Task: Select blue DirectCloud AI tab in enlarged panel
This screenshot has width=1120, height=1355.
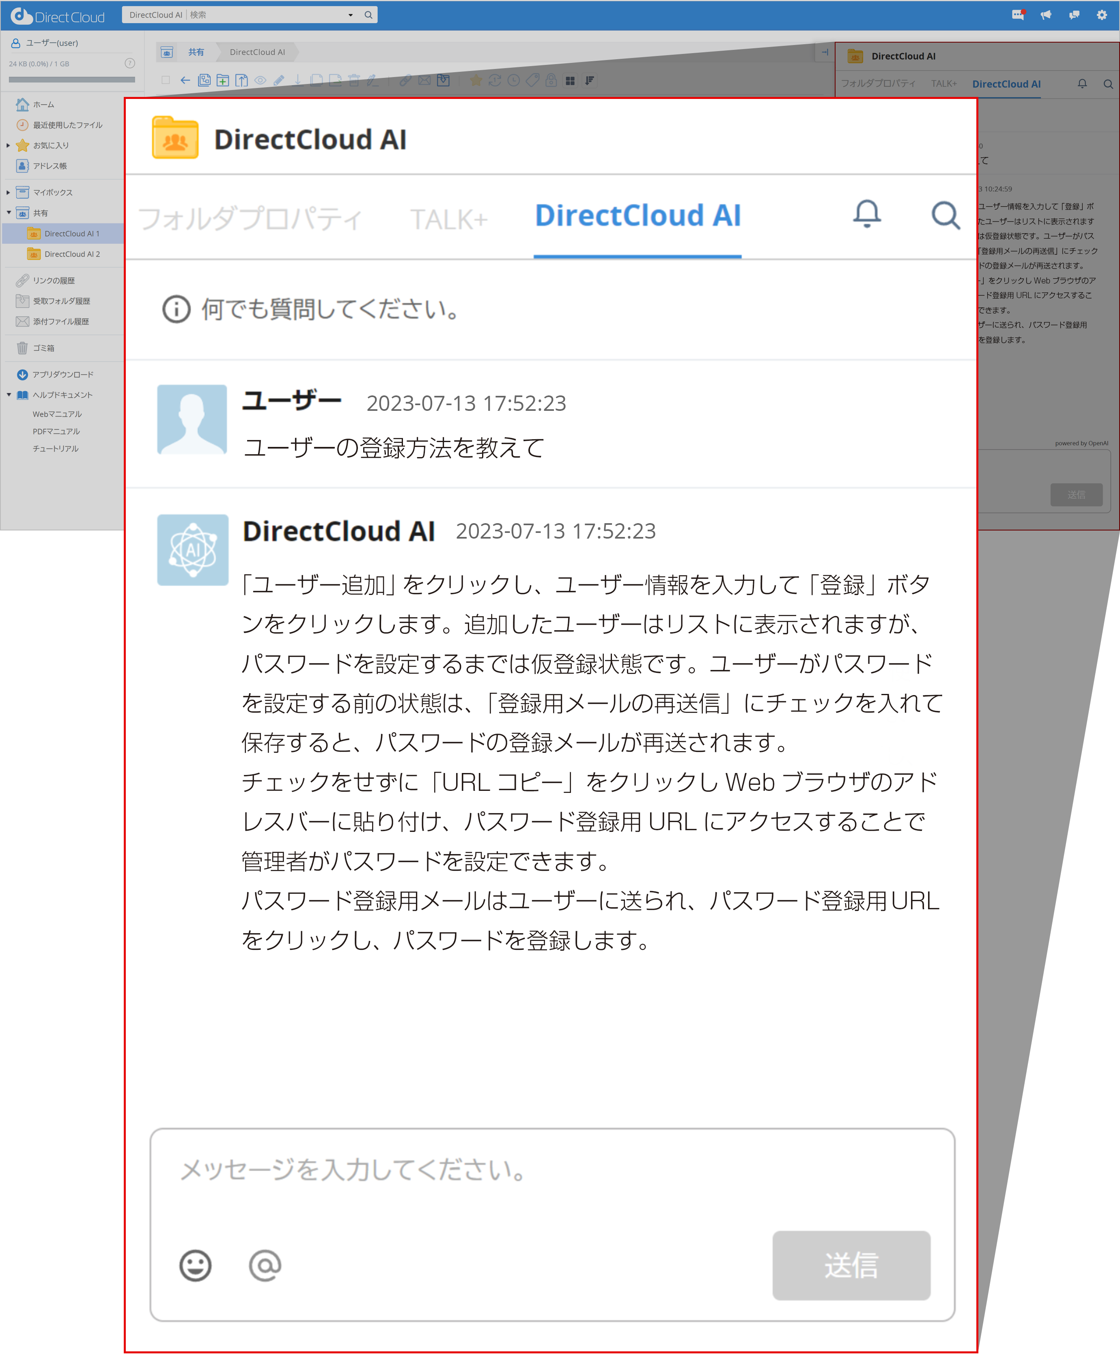Action: (x=638, y=215)
